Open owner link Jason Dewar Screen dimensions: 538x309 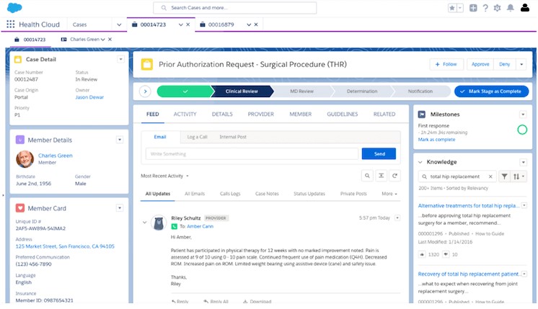click(x=89, y=97)
